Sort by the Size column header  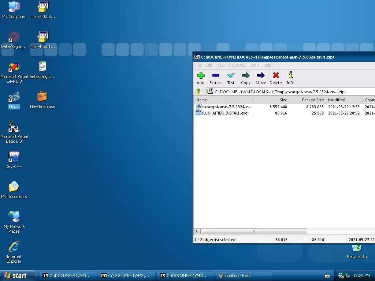(271, 100)
